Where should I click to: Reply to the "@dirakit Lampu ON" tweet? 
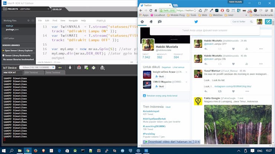206,64
